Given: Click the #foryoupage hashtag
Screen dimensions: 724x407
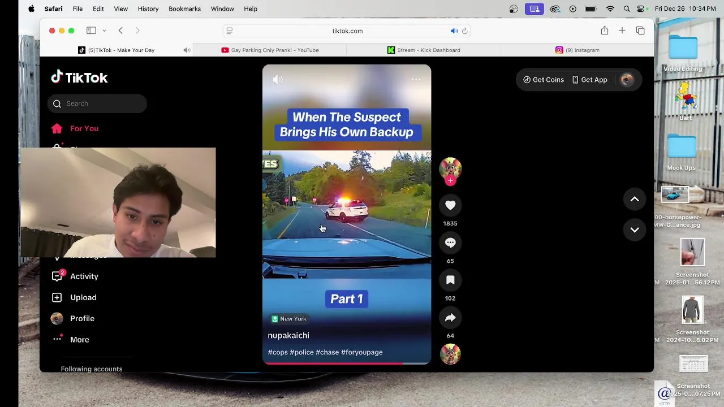Looking at the screenshot, I should (362, 352).
